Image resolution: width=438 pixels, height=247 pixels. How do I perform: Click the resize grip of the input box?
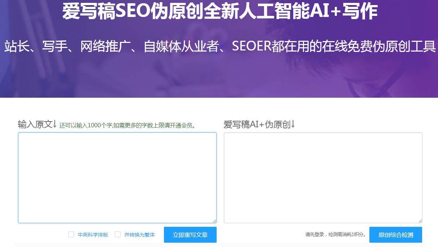pyautogui.click(x=214, y=220)
